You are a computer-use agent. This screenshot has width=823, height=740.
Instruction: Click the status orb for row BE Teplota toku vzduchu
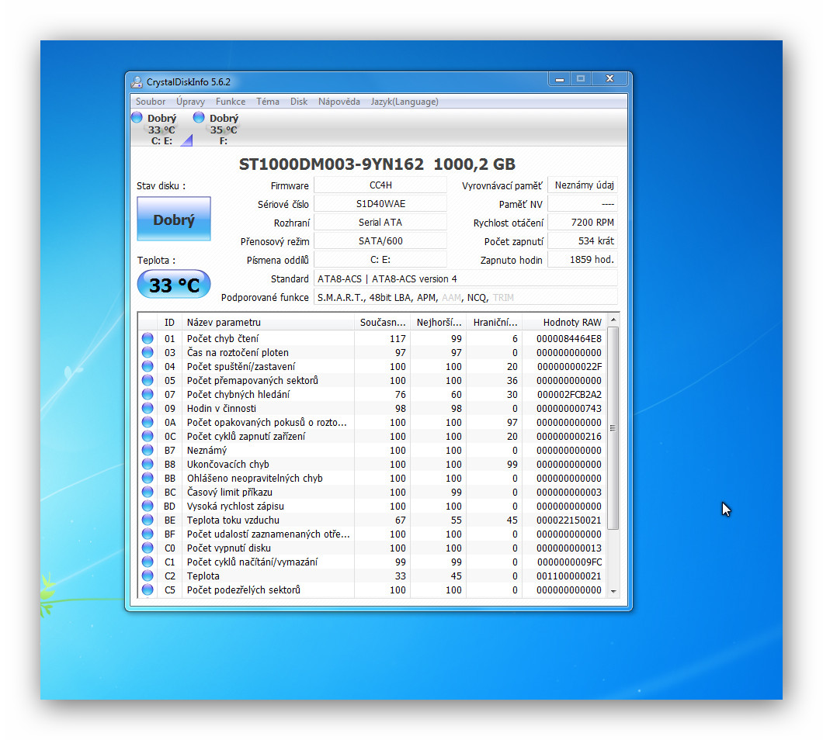tap(148, 520)
